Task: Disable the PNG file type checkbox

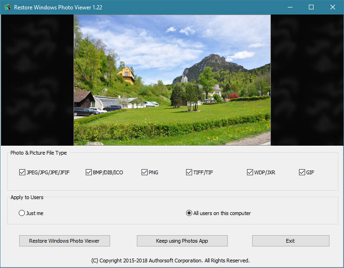Action: tap(144, 172)
